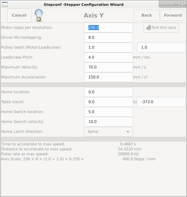
Task: Edit the Leadscrew pulley teeth field
Action: (x=161, y=48)
